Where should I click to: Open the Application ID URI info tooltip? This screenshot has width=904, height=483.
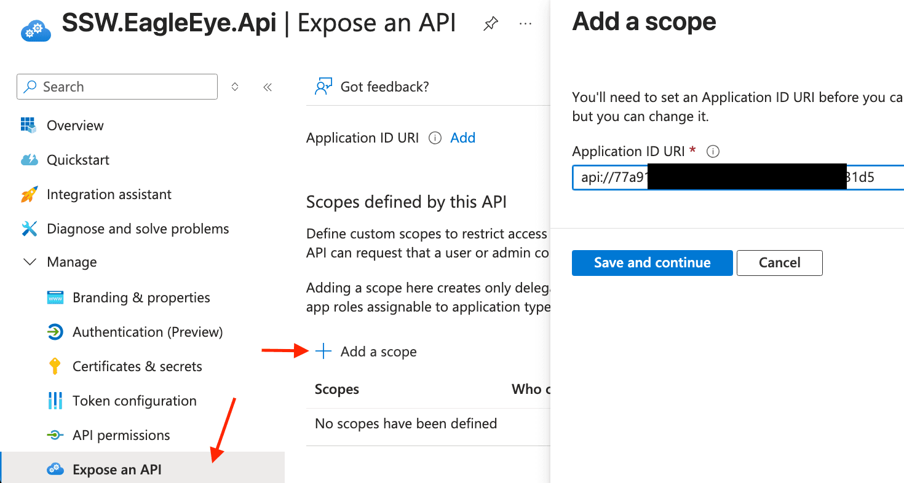click(x=434, y=138)
